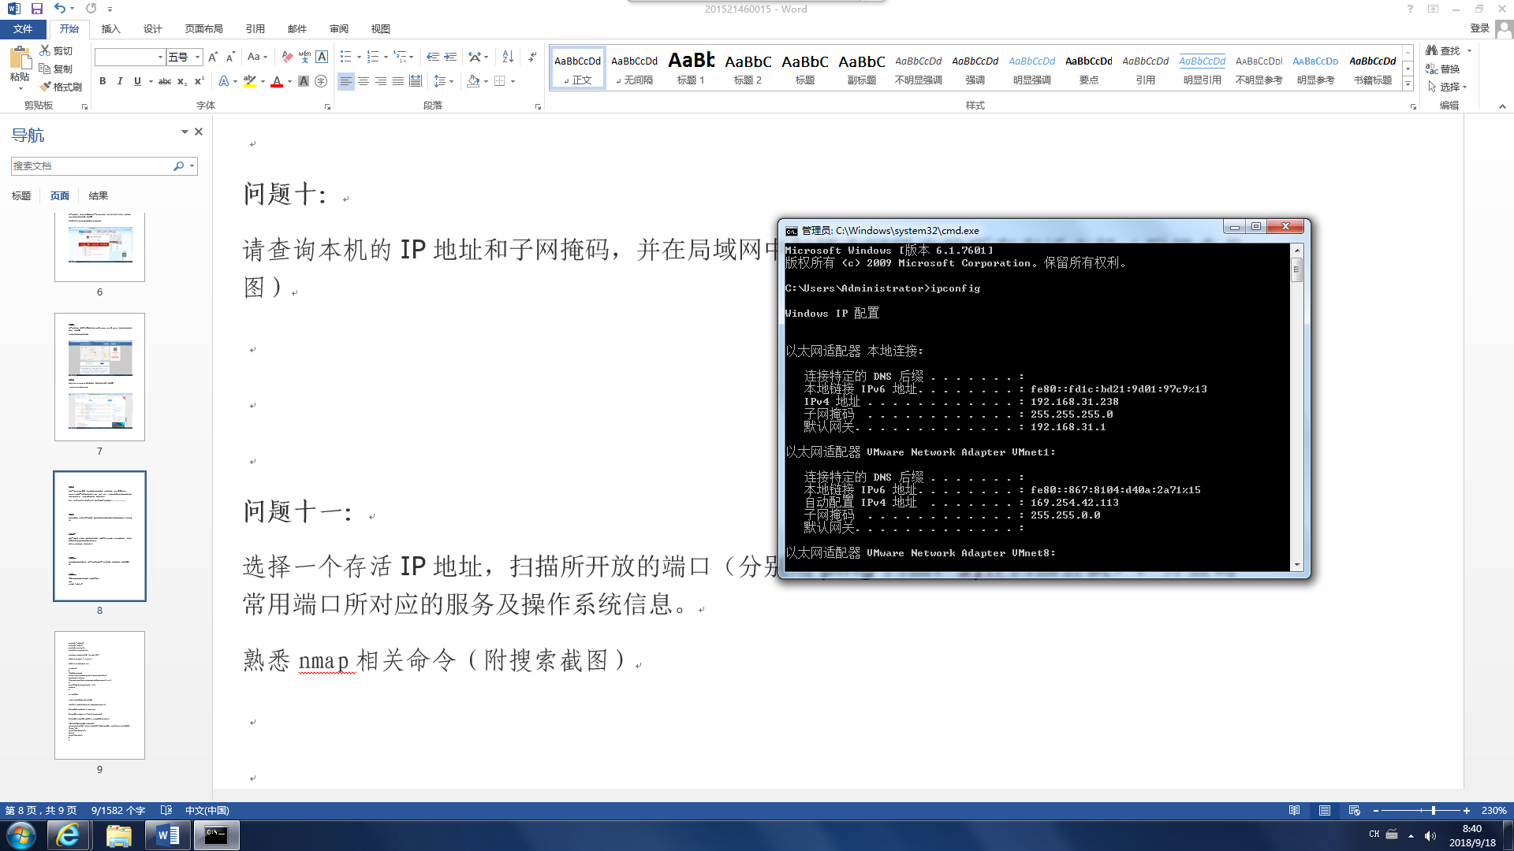
Task: Click the Strikethrough abc icon
Action: point(164,81)
